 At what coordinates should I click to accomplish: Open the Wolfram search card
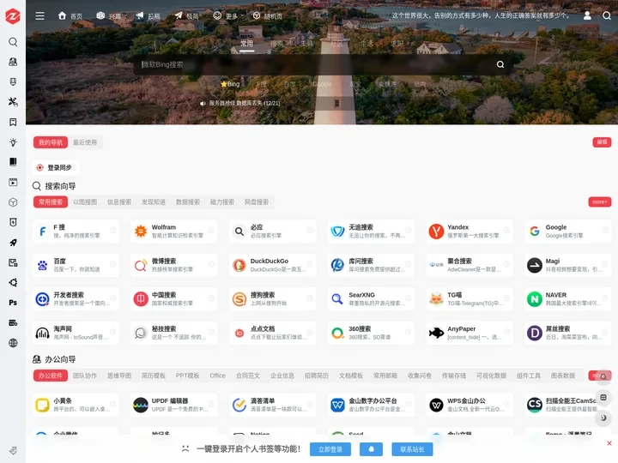coord(173,231)
